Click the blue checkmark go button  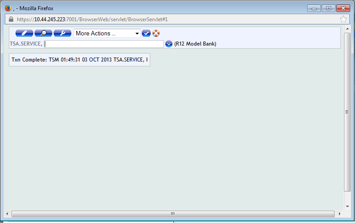pyautogui.click(x=146, y=33)
